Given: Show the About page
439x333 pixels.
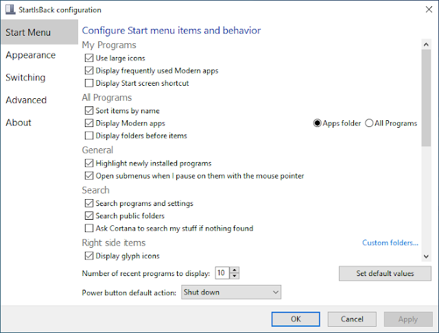Looking at the screenshot, I should 19,122.
